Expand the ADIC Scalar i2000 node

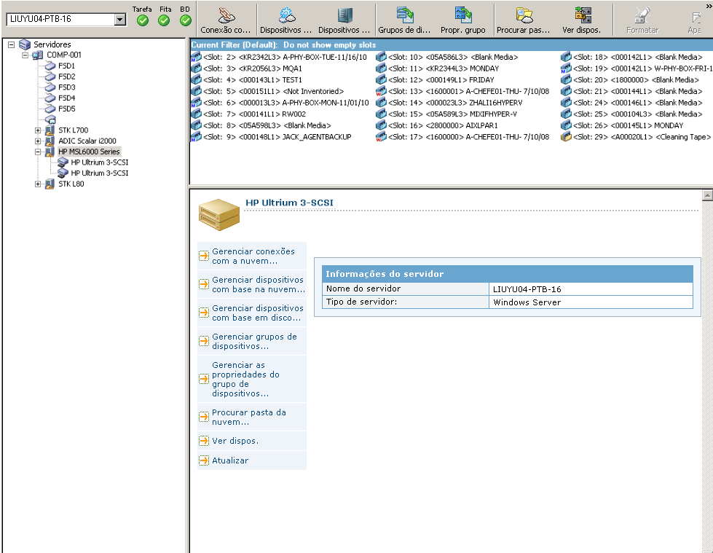pos(38,141)
